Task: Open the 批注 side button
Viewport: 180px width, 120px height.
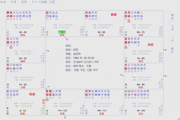Action: click(172, 50)
